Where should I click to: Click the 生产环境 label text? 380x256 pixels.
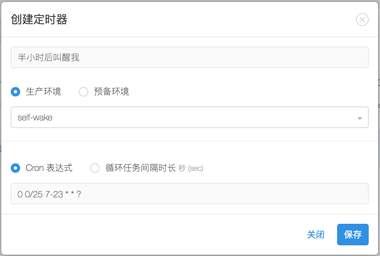43,92
